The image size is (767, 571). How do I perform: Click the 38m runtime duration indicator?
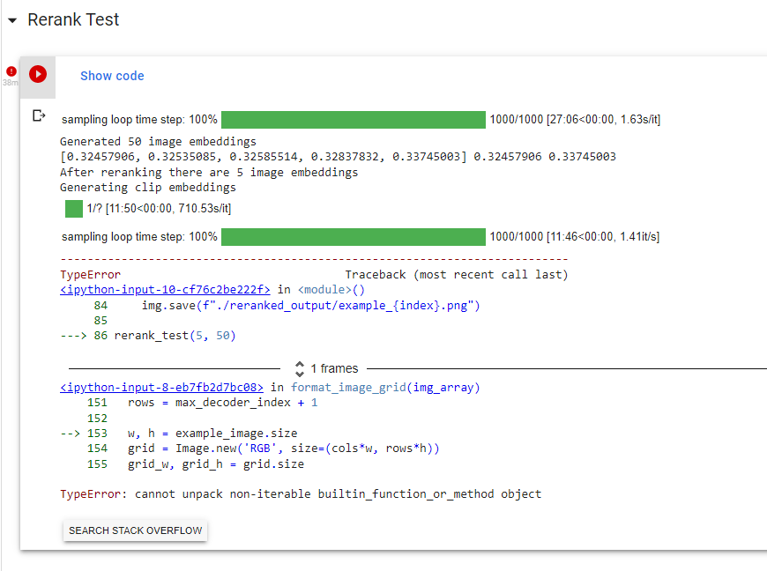9,82
